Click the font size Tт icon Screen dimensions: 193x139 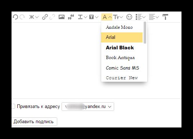(x=116, y=17)
